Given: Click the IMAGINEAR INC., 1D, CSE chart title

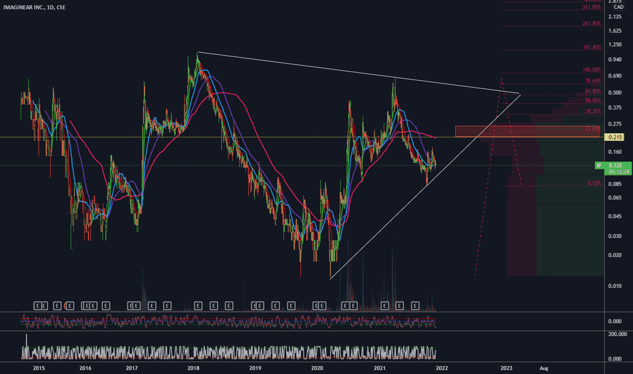Looking at the screenshot, I should tap(35, 7).
